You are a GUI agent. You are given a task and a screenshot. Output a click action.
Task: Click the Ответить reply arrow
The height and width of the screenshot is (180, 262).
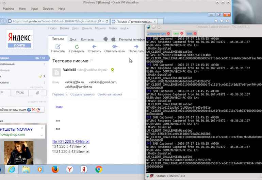pyautogui.click(x=94, y=47)
